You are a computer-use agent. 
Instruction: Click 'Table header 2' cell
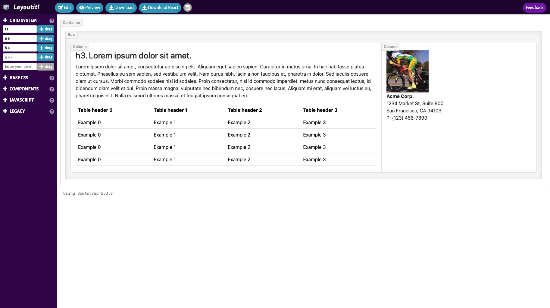pos(245,110)
